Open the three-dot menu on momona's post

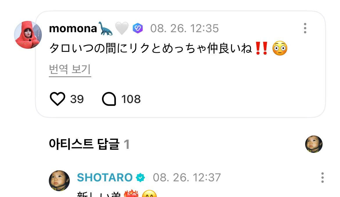click(305, 28)
